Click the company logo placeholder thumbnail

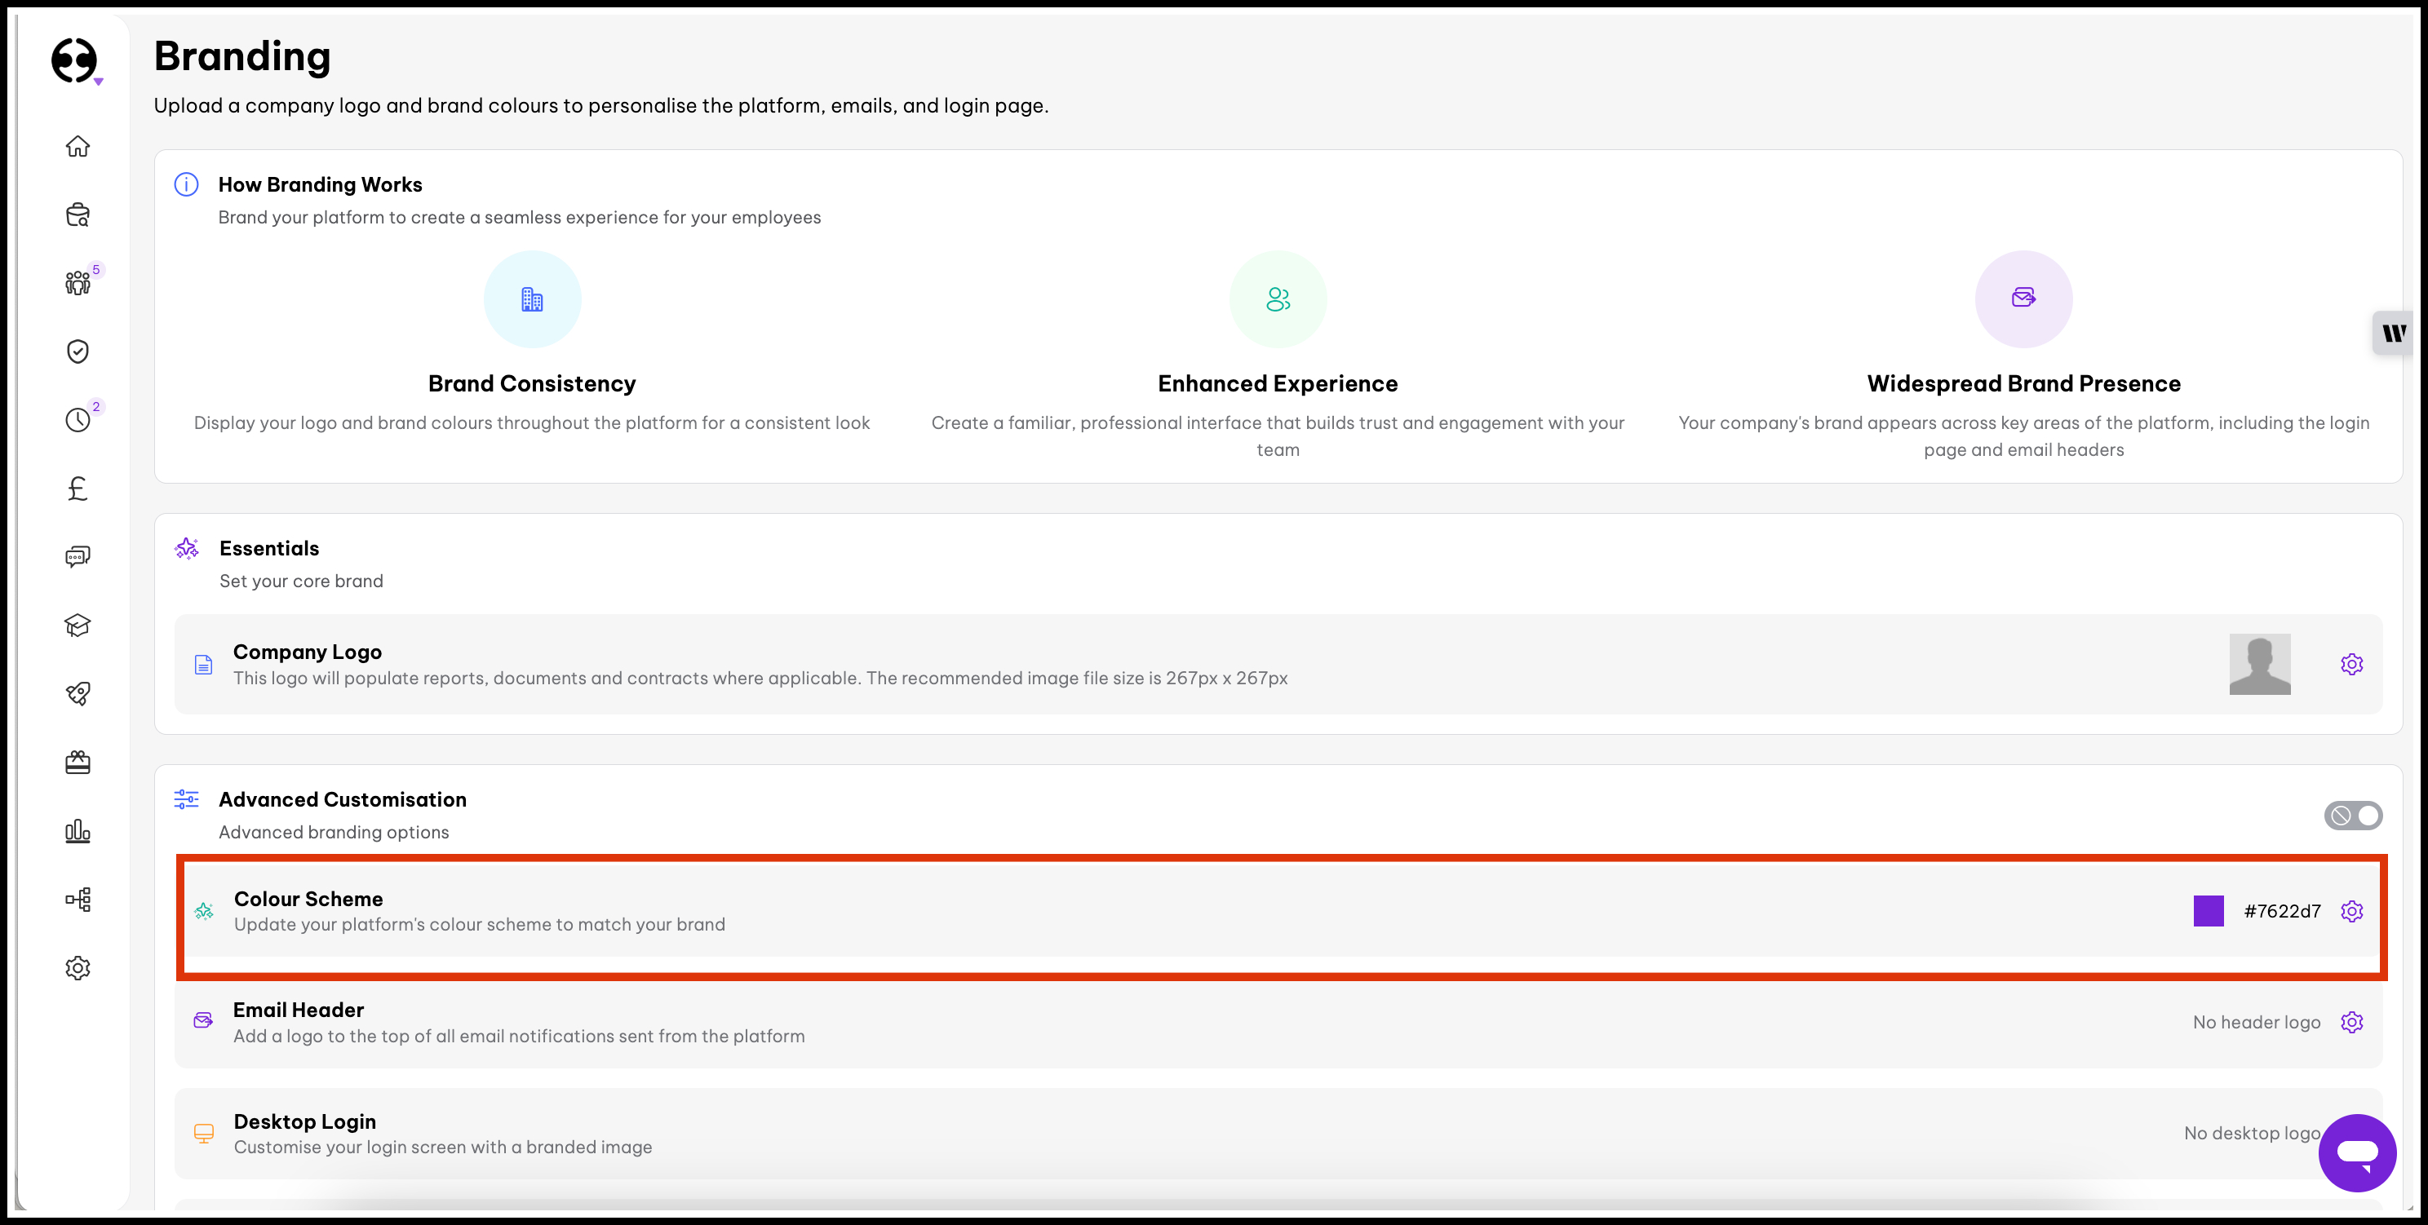[x=2259, y=665]
